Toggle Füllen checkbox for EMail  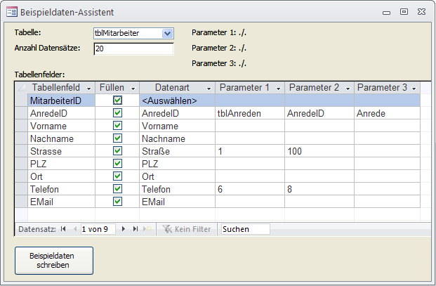coord(118,202)
